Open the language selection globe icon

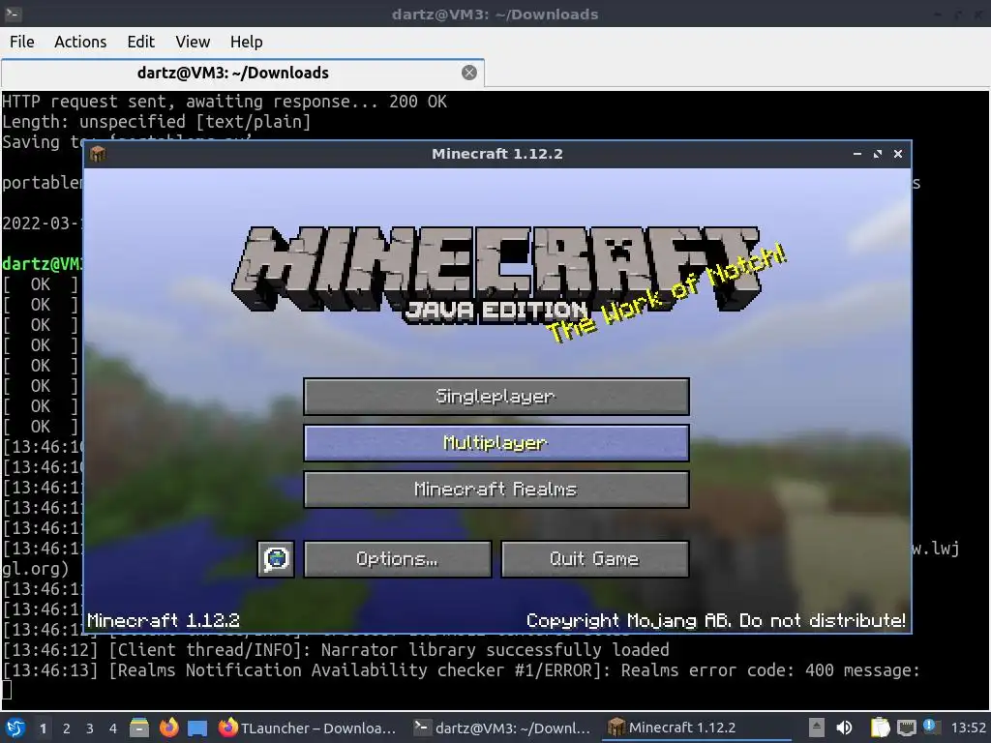pyautogui.click(x=276, y=558)
